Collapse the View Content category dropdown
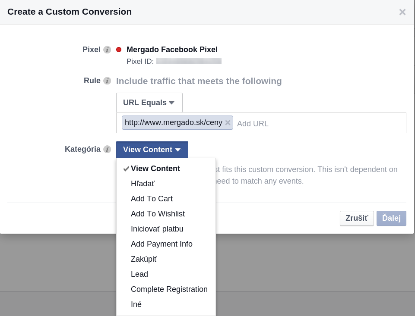 point(152,150)
